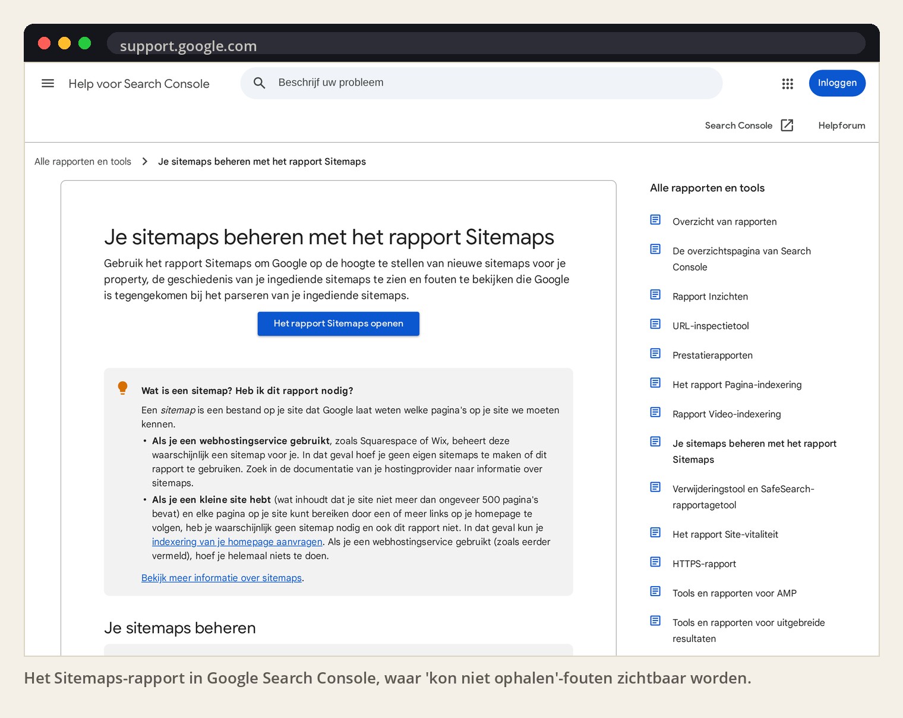Open the Search Console link
The height and width of the screenshot is (718, 903).
738,125
